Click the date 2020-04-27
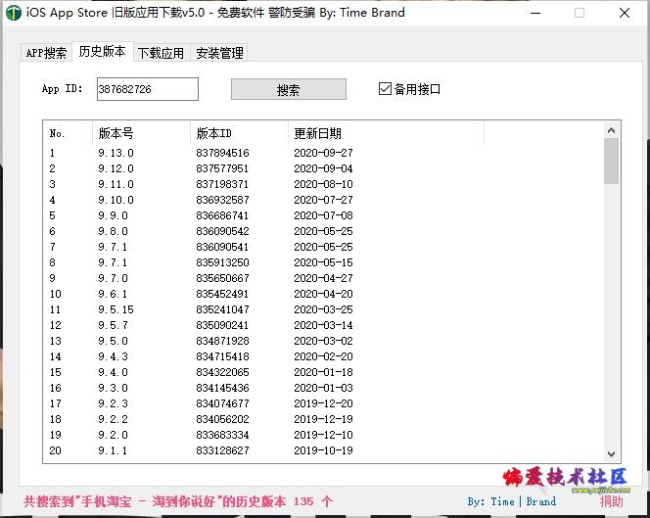This screenshot has height=518, width=650. tap(323, 278)
